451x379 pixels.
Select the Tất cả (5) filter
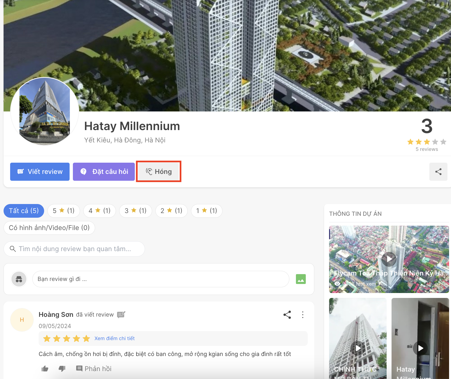click(24, 211)
